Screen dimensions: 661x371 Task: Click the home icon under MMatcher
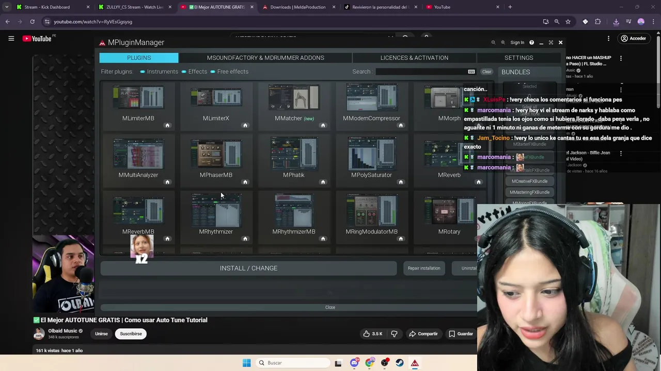(x=323, y=125)
